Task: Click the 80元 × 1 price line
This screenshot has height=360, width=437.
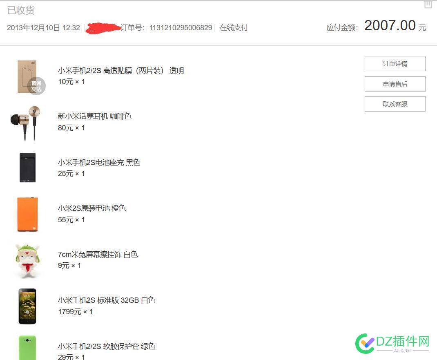Action: click(x=71, y=128)
